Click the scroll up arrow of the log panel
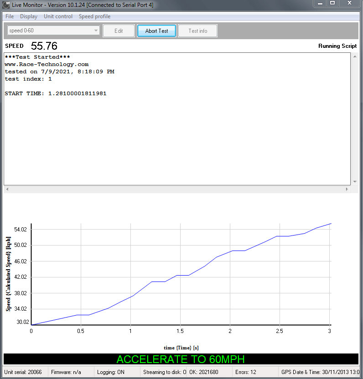 [354, 56]
